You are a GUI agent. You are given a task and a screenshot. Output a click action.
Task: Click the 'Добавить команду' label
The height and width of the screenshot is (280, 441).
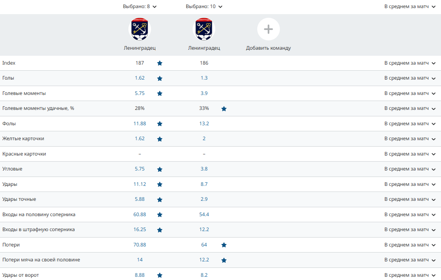pyautogui.click(x=268, y=48)
